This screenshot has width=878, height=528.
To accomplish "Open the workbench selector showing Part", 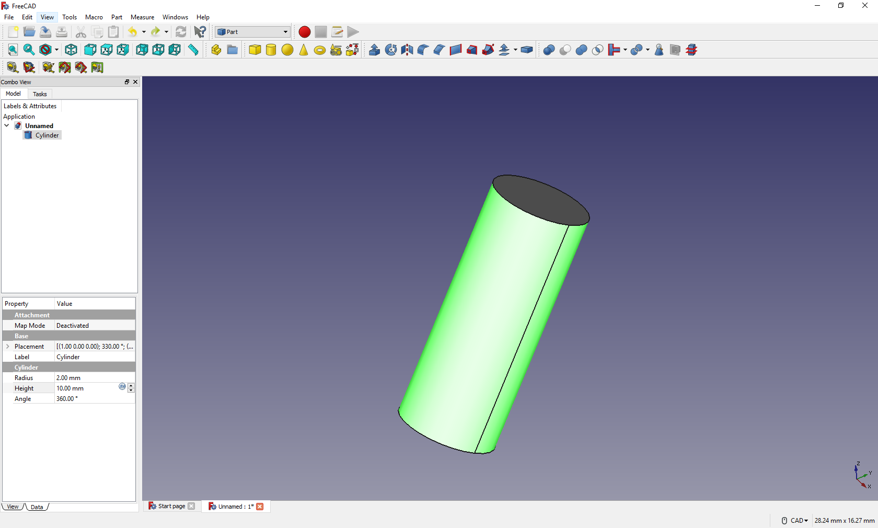I will (253, 32).
